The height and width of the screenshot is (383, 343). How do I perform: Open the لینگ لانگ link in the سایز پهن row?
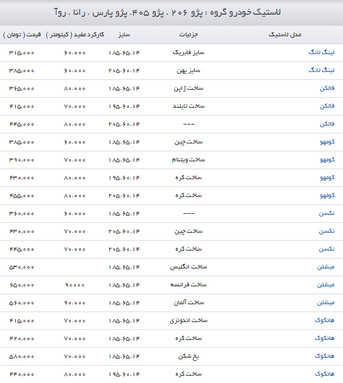coord(321,70)
